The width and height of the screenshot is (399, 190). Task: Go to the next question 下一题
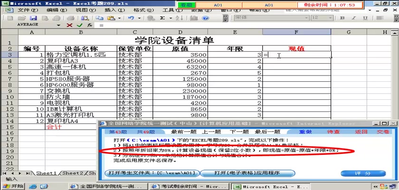[x=239, y=132]
